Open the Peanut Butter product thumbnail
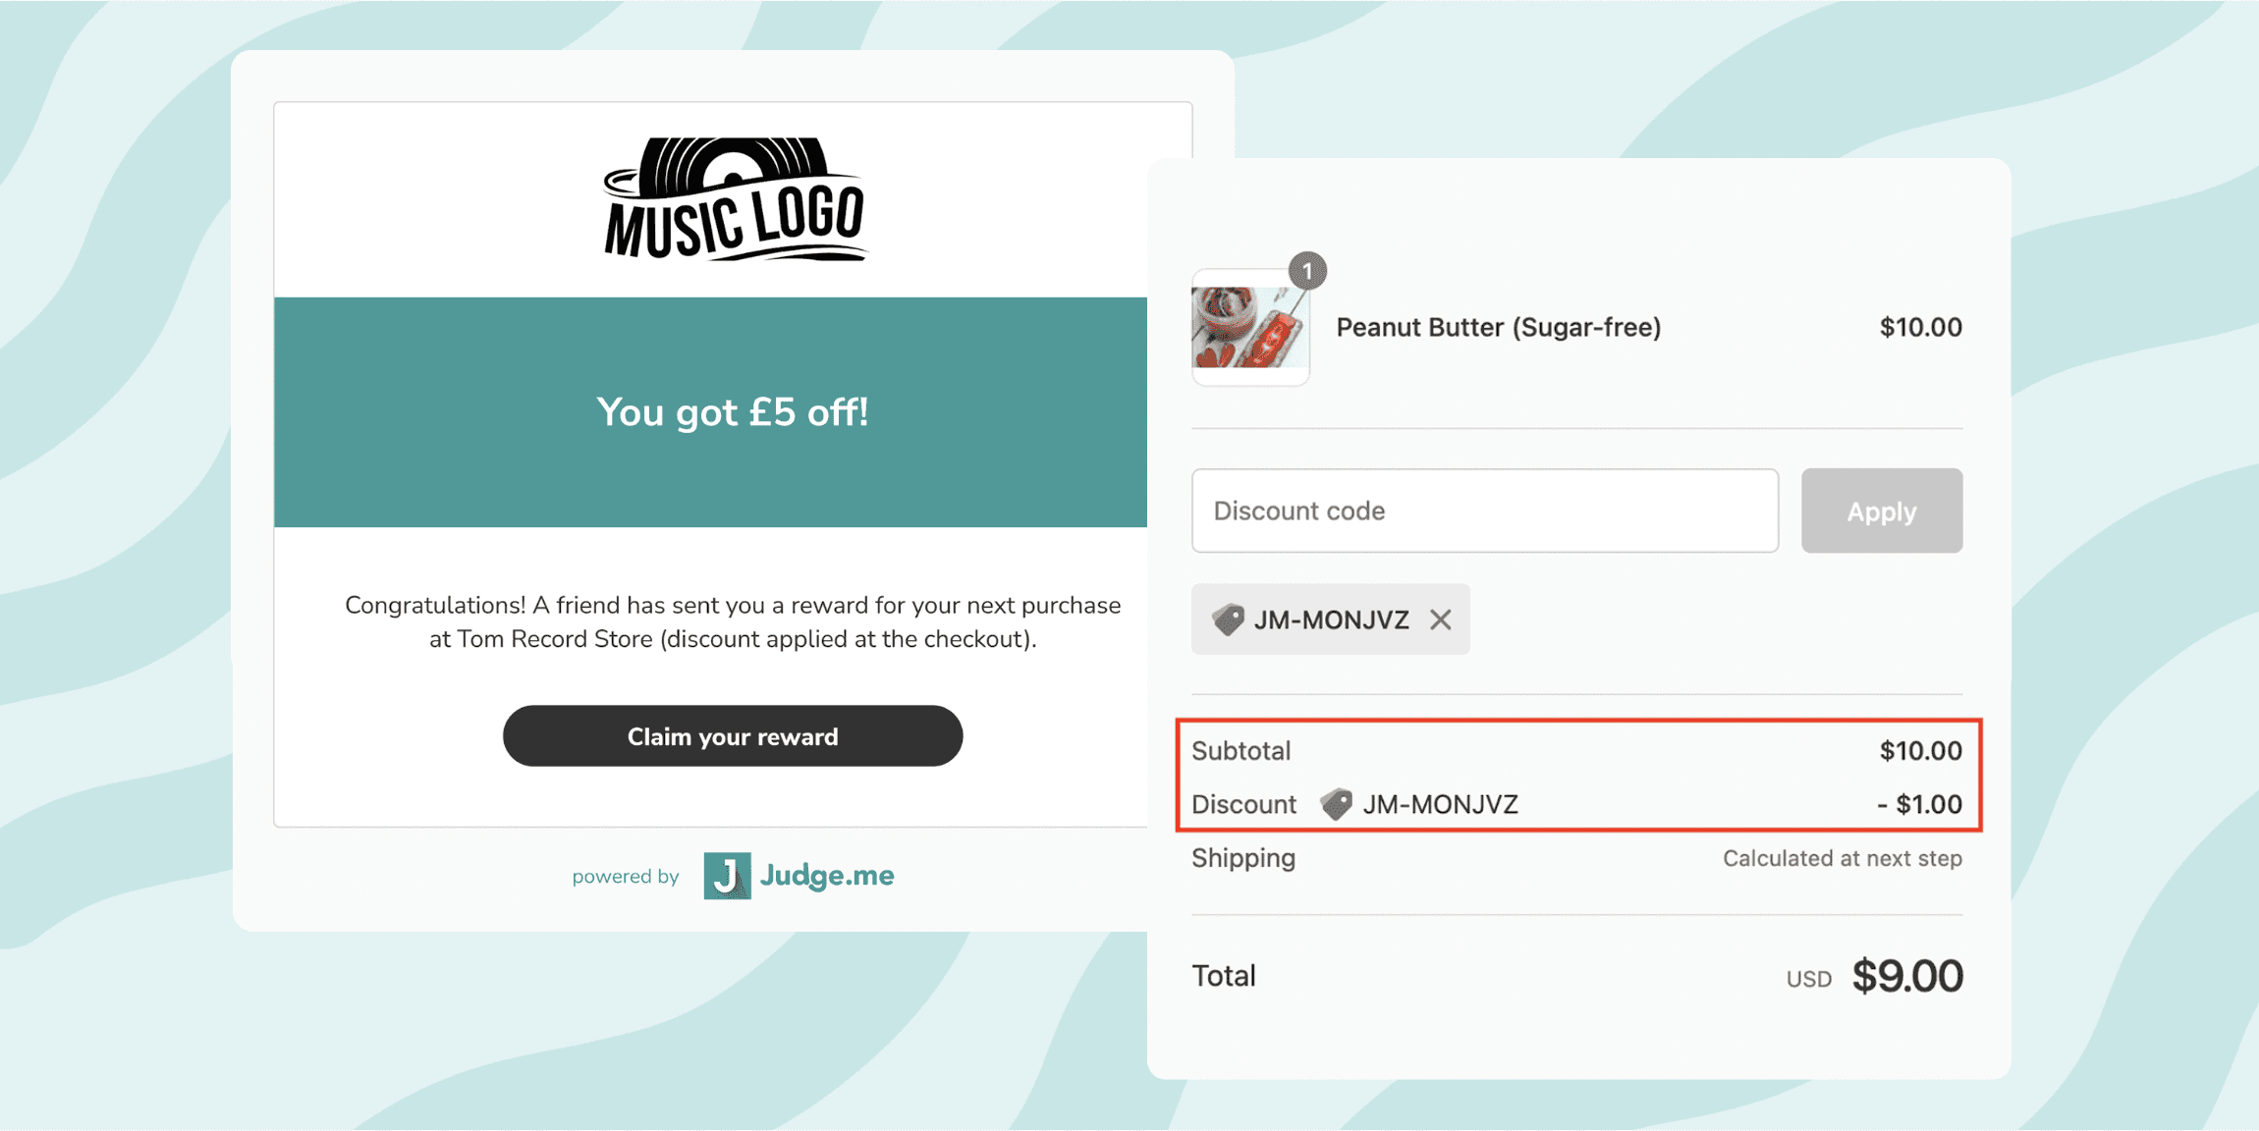2259x1131 pixels. click(x=1249, y=328)
